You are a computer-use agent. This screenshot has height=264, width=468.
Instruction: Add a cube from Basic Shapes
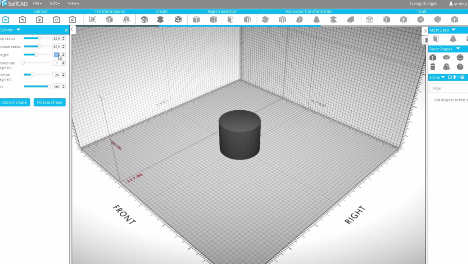tap(433, 57)
